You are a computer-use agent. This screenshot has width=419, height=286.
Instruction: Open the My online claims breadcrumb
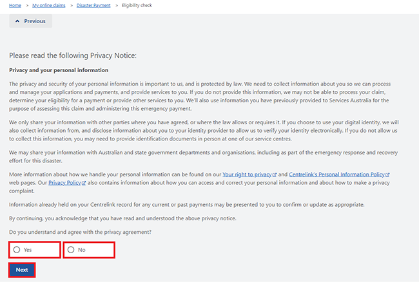(x=49, y=5)
